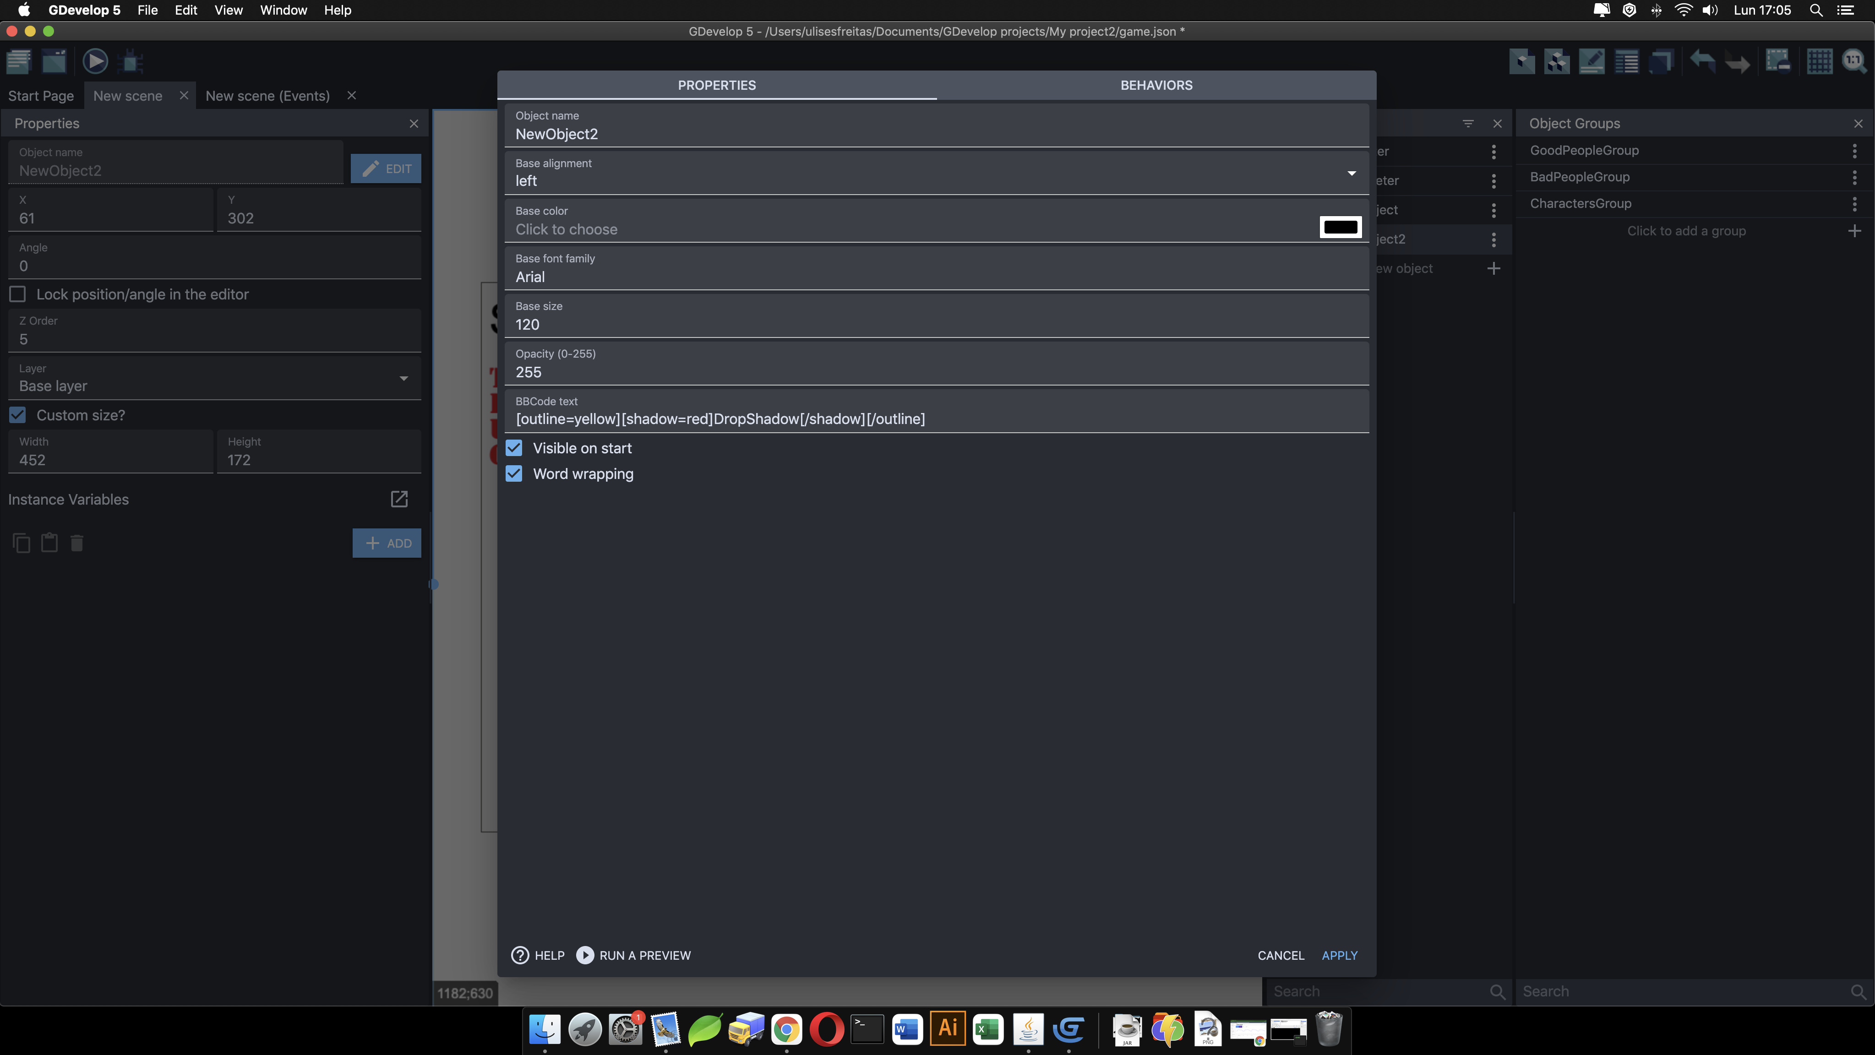Open the debugger (bug icon) in the toolbar

[132, 61]
